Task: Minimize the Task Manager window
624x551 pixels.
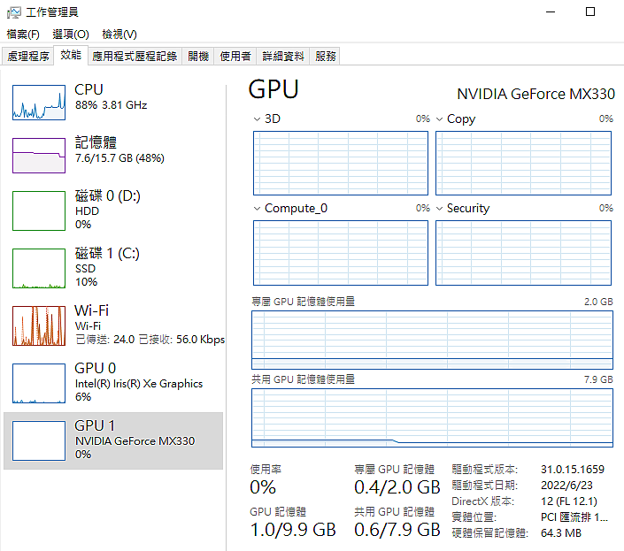Action: [551, 11]
